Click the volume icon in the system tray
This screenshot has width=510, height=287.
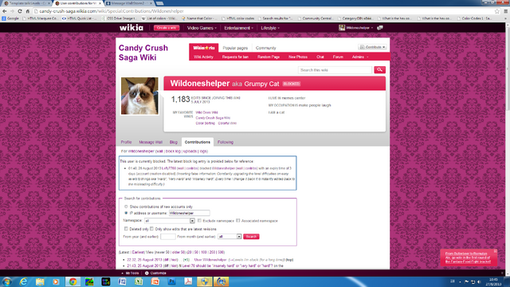pyautogui.click(x=479, y=281)
